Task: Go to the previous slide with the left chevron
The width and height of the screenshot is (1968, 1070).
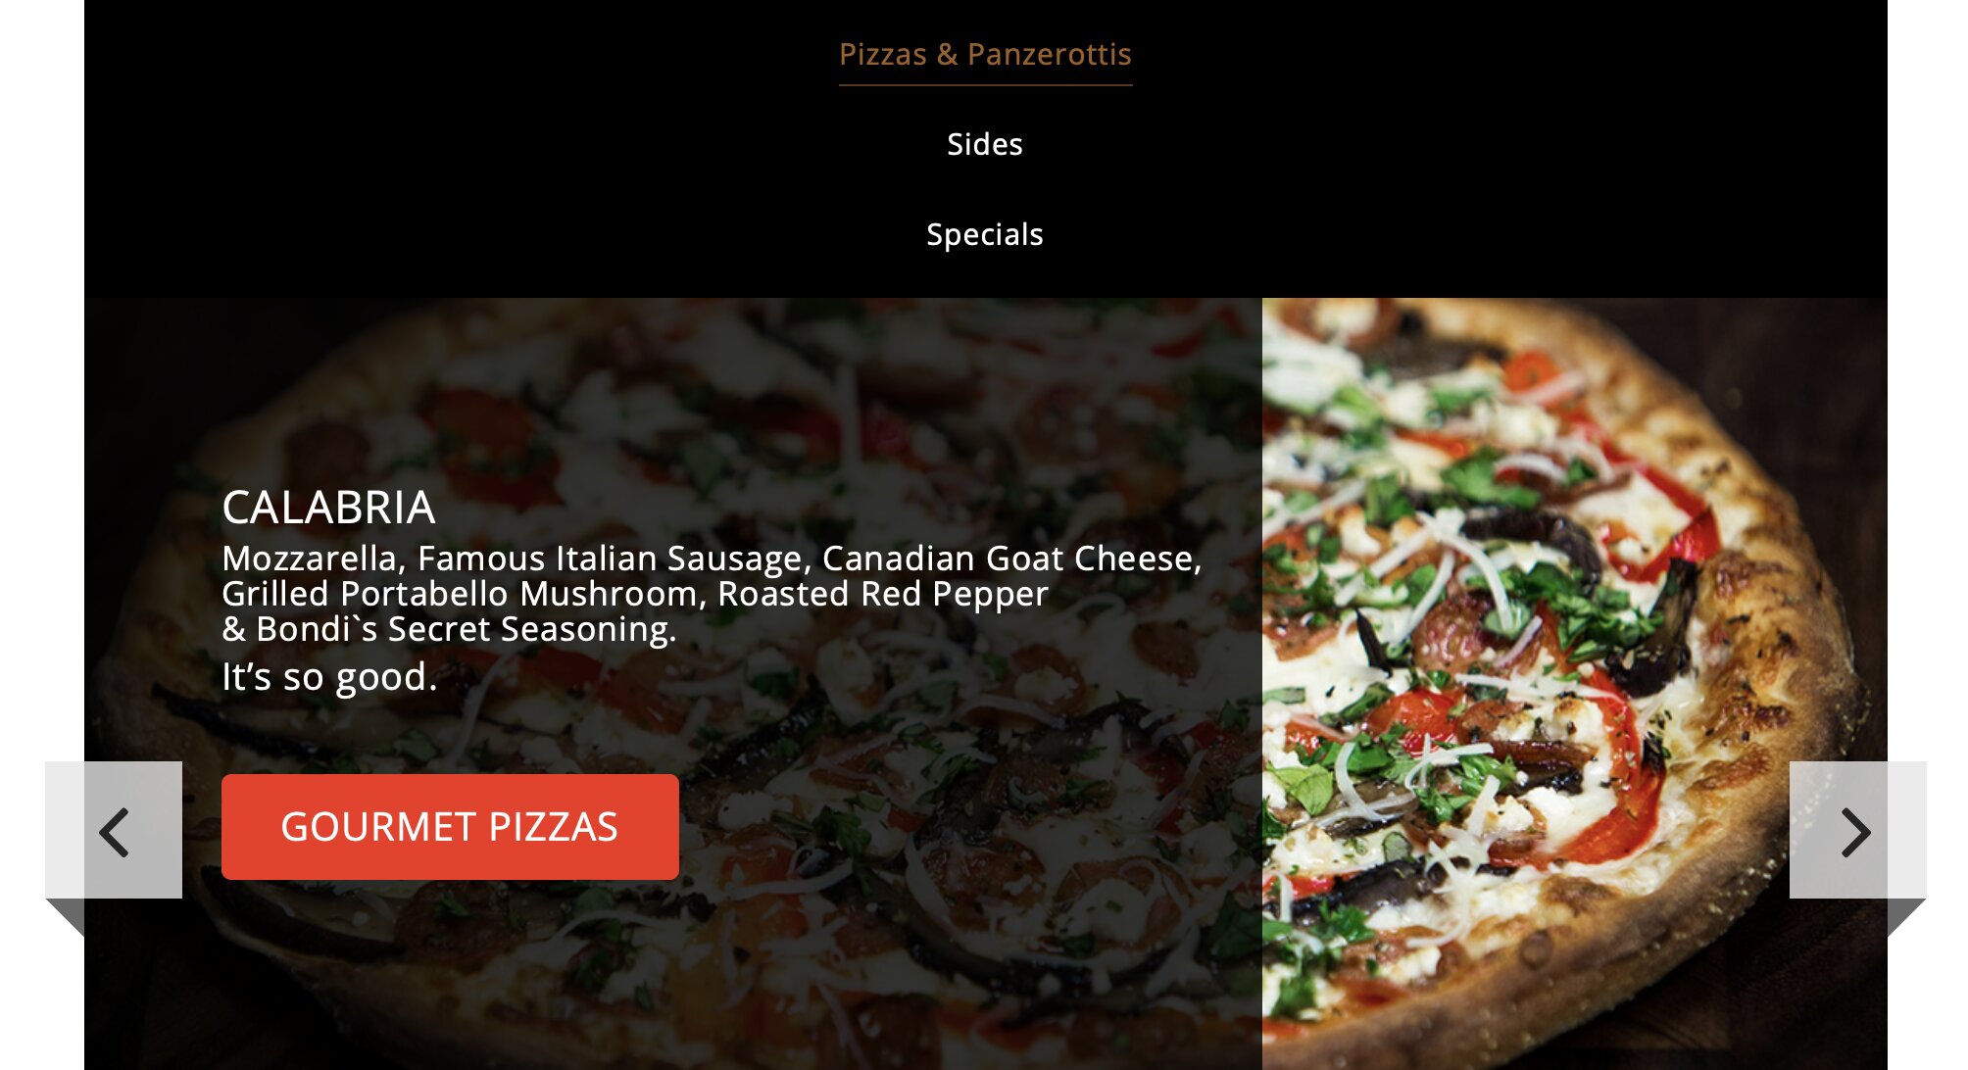Action: pyautogui.click(x=115, y=832)
